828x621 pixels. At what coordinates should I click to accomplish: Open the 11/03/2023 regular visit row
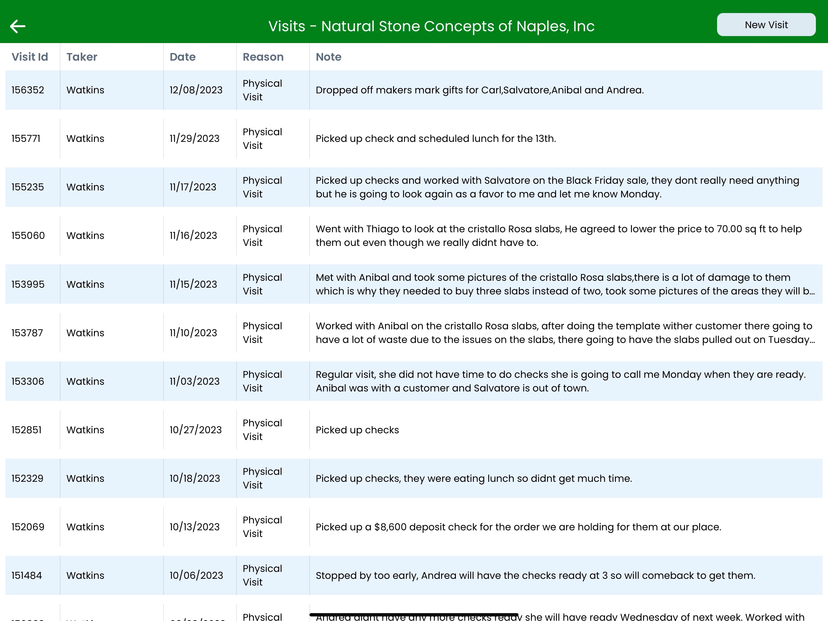[194, 381]
